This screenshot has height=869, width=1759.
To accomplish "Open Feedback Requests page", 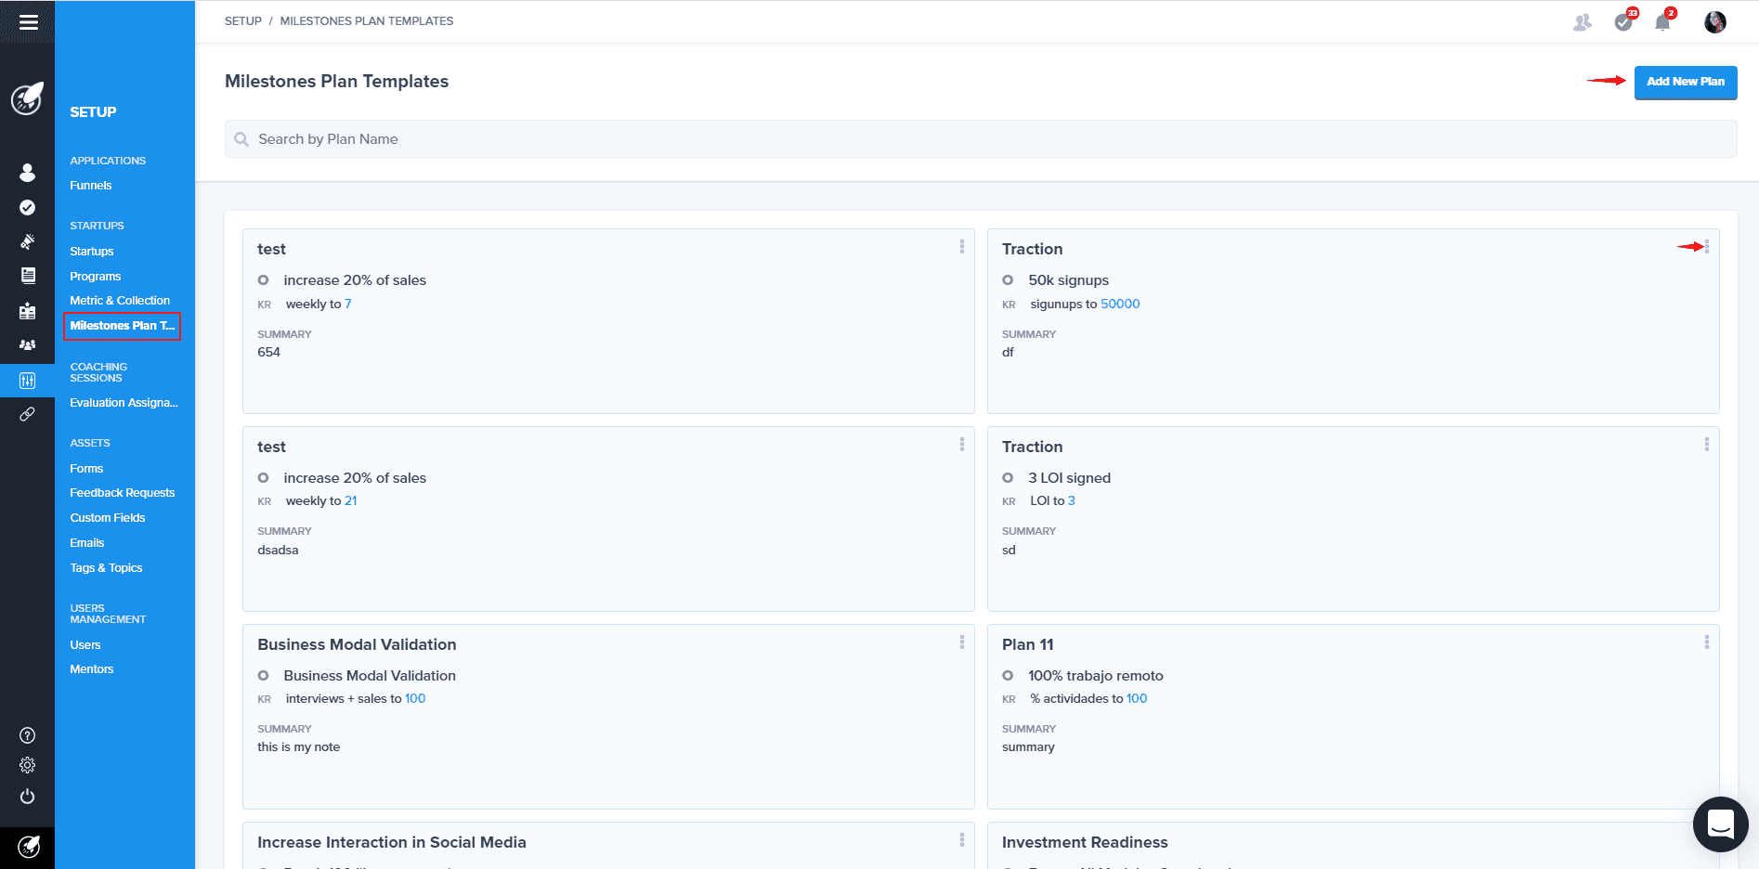I will pos(123,493).
